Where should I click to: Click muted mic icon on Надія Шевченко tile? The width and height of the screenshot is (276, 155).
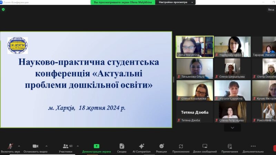point(217,55)
